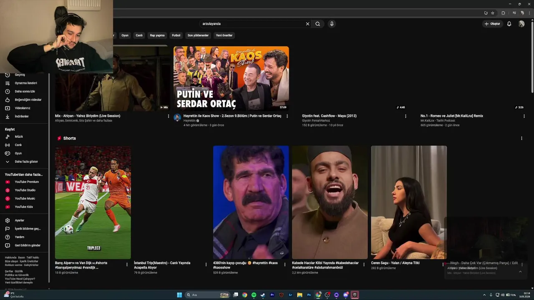Open Oynatma listeleri in sidebar
This screenshot has height=300, width=534.
(x=25, y=83)
